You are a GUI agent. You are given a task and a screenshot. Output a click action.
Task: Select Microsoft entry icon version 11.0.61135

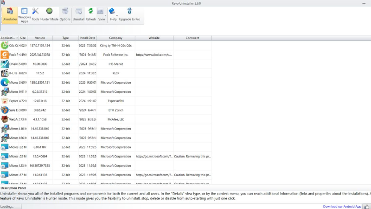click(x=5, y=175)
